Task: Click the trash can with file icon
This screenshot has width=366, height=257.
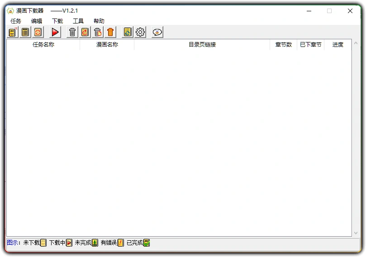Action: pos(98,32)
